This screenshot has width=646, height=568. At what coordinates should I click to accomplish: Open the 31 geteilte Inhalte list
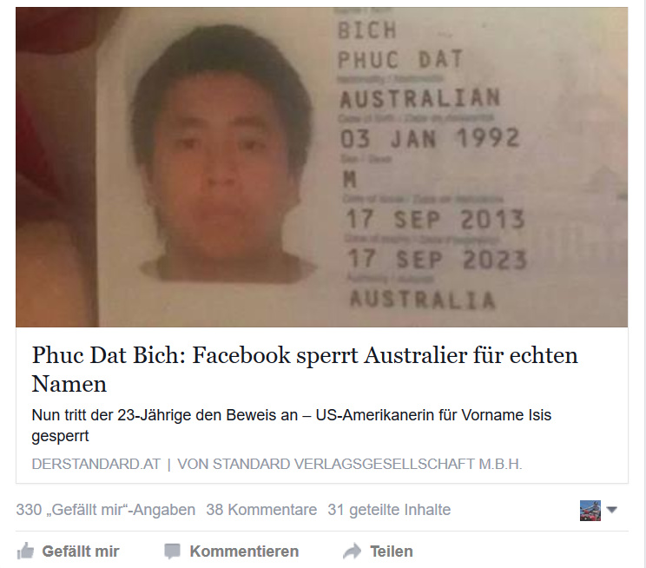pyautogui.click(x=389, y=510)
